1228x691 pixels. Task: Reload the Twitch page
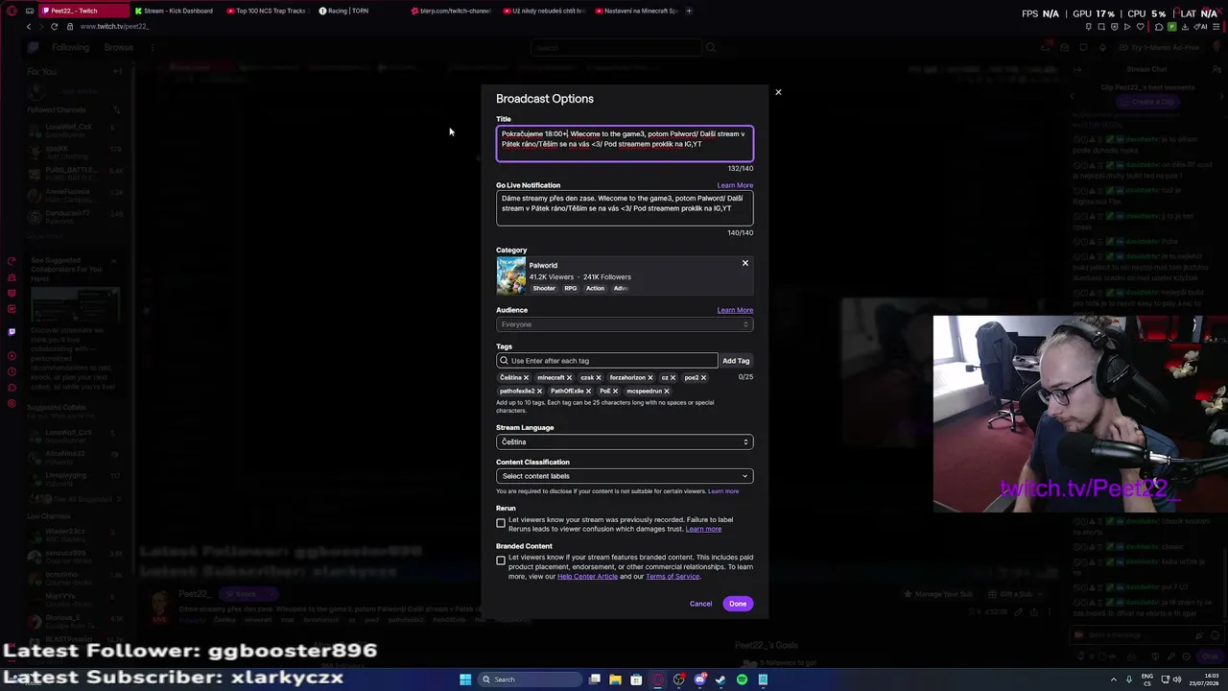[54, 26]
